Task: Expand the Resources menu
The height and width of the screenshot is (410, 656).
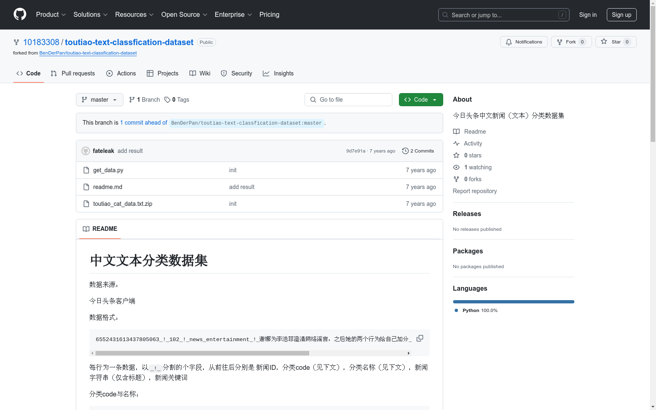Action: pyautogui.click(x=134, y=14)
